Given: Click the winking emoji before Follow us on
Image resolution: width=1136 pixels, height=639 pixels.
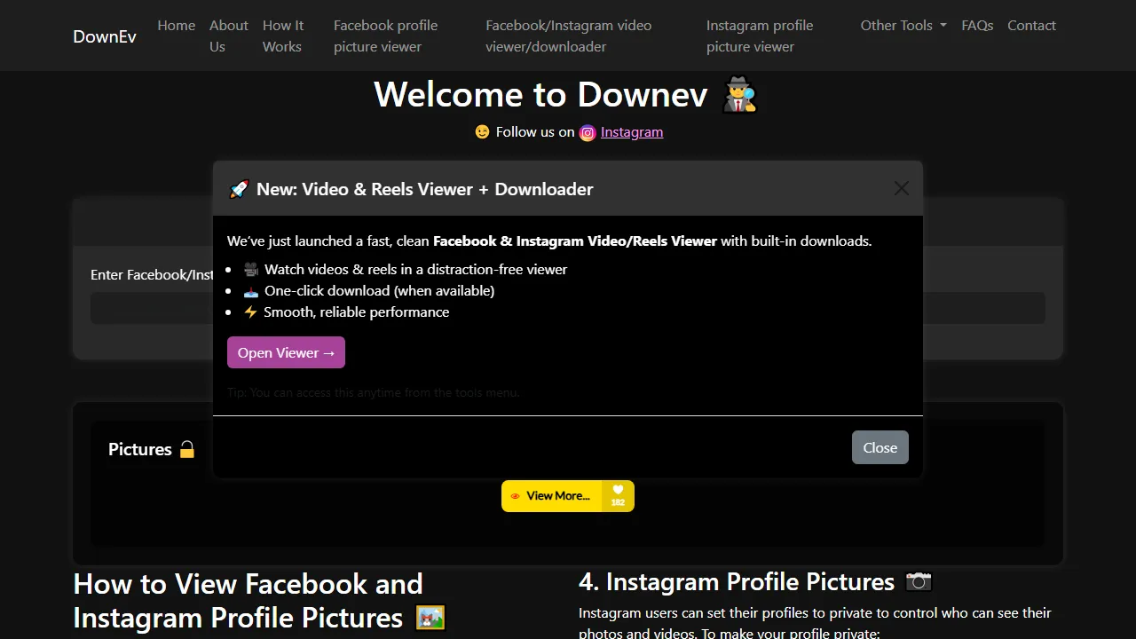Looking at the screenshot, I should click(x=482, y=131).
